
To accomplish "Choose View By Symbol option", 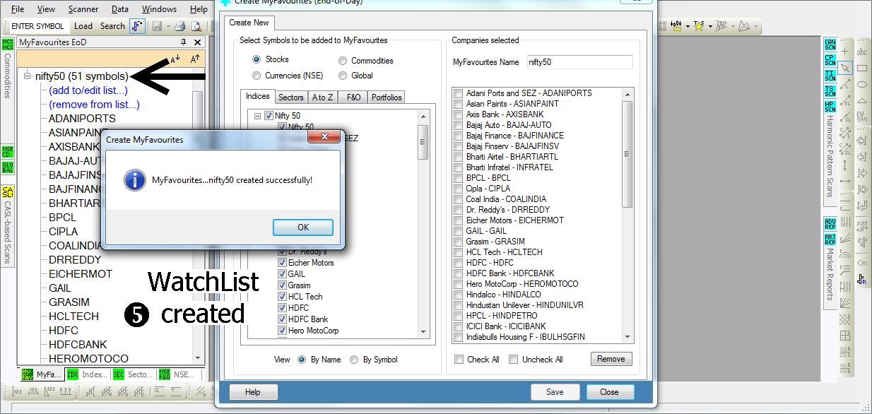I will (354, 360).
